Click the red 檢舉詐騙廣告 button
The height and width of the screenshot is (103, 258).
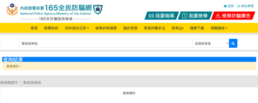click(233, 16)
